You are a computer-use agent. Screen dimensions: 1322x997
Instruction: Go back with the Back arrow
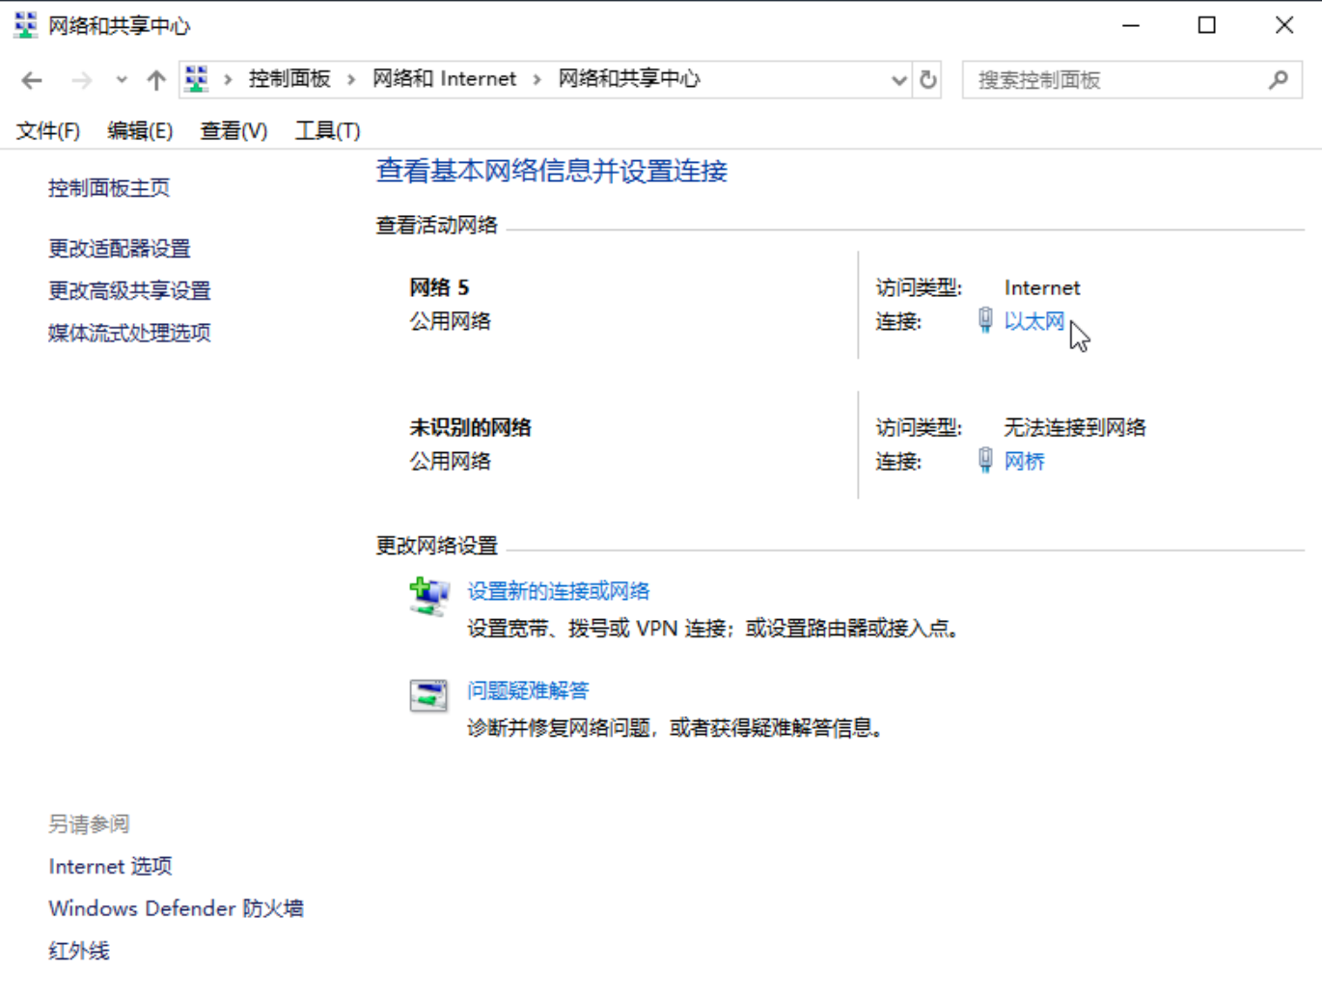coord(32,80)
